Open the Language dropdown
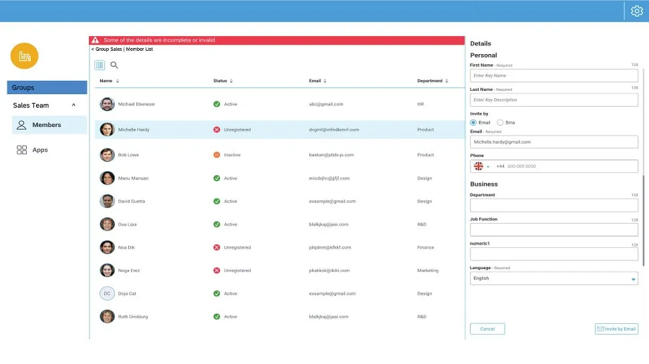Screen dimensions: 649x364 pos(633,279)
